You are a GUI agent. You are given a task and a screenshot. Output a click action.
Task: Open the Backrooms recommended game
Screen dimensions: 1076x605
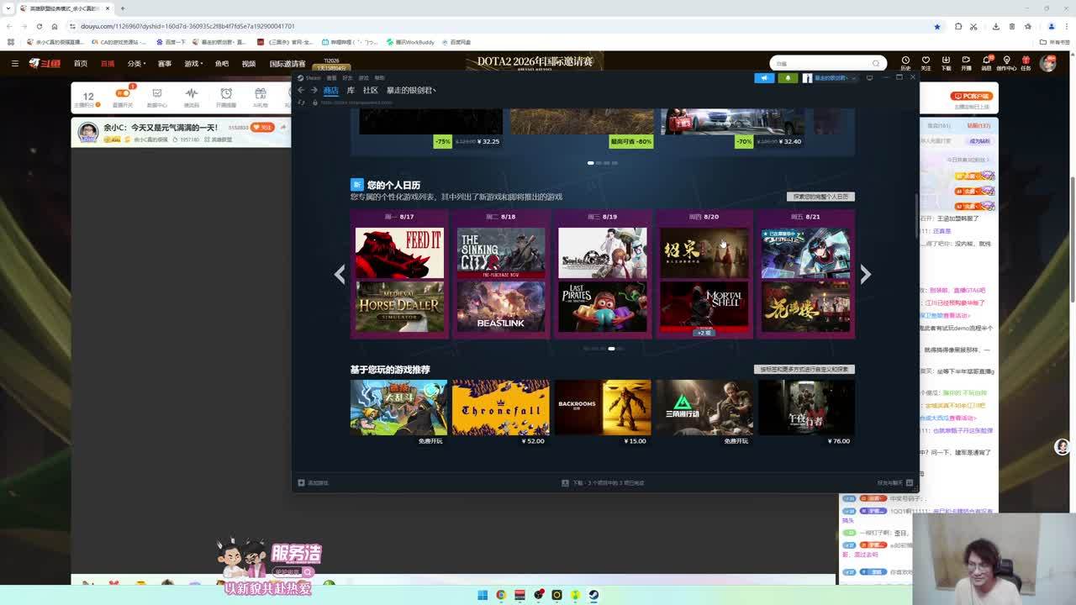coord(603,408)
